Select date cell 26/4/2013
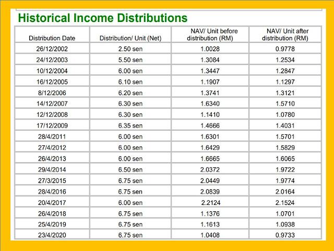Screen dimensions: 334x251 pos(52,159)
